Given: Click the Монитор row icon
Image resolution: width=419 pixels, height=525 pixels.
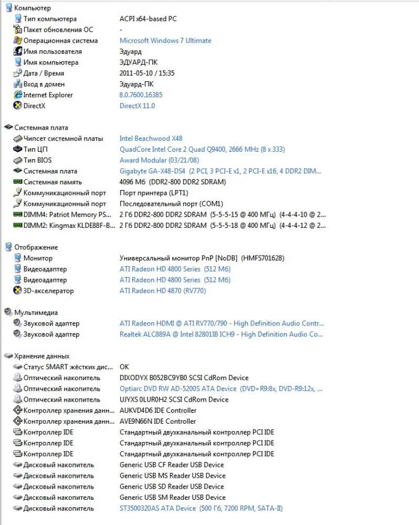Looking at the screenshot, I should (18, 258).
